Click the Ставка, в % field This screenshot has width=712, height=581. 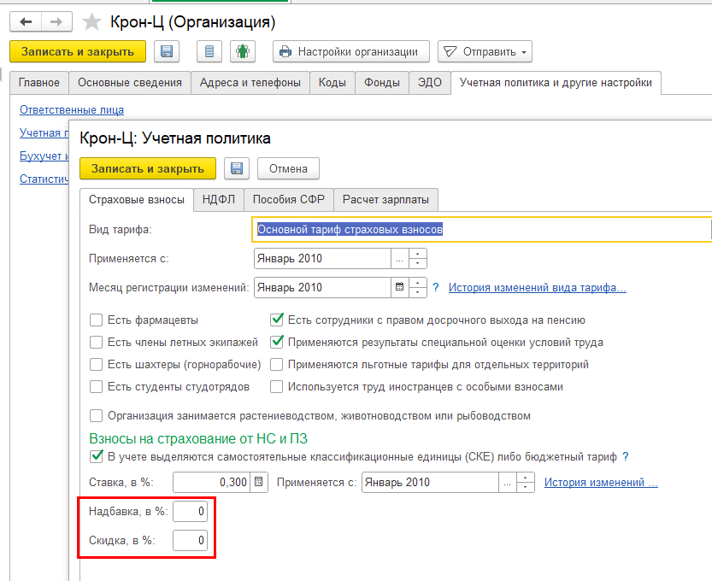tap(211, 482)
